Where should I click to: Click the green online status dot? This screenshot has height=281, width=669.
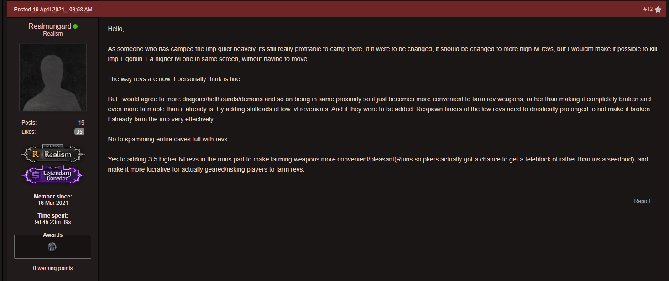(75, 26)
